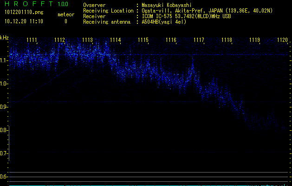Select the 1120 time marker

[x=282, y=40]
